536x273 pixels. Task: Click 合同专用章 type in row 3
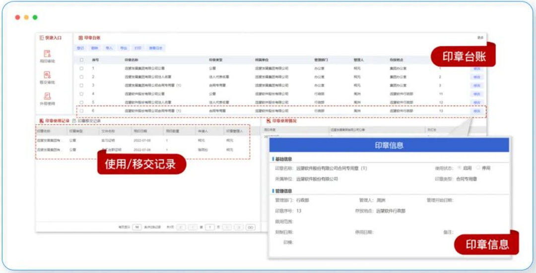pyautogui.click(x=217, y=85)
